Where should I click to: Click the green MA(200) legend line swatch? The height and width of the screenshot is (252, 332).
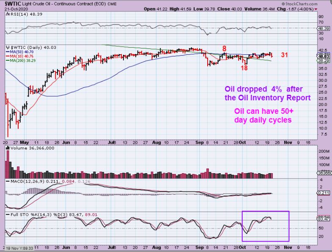tap(7, 61)
